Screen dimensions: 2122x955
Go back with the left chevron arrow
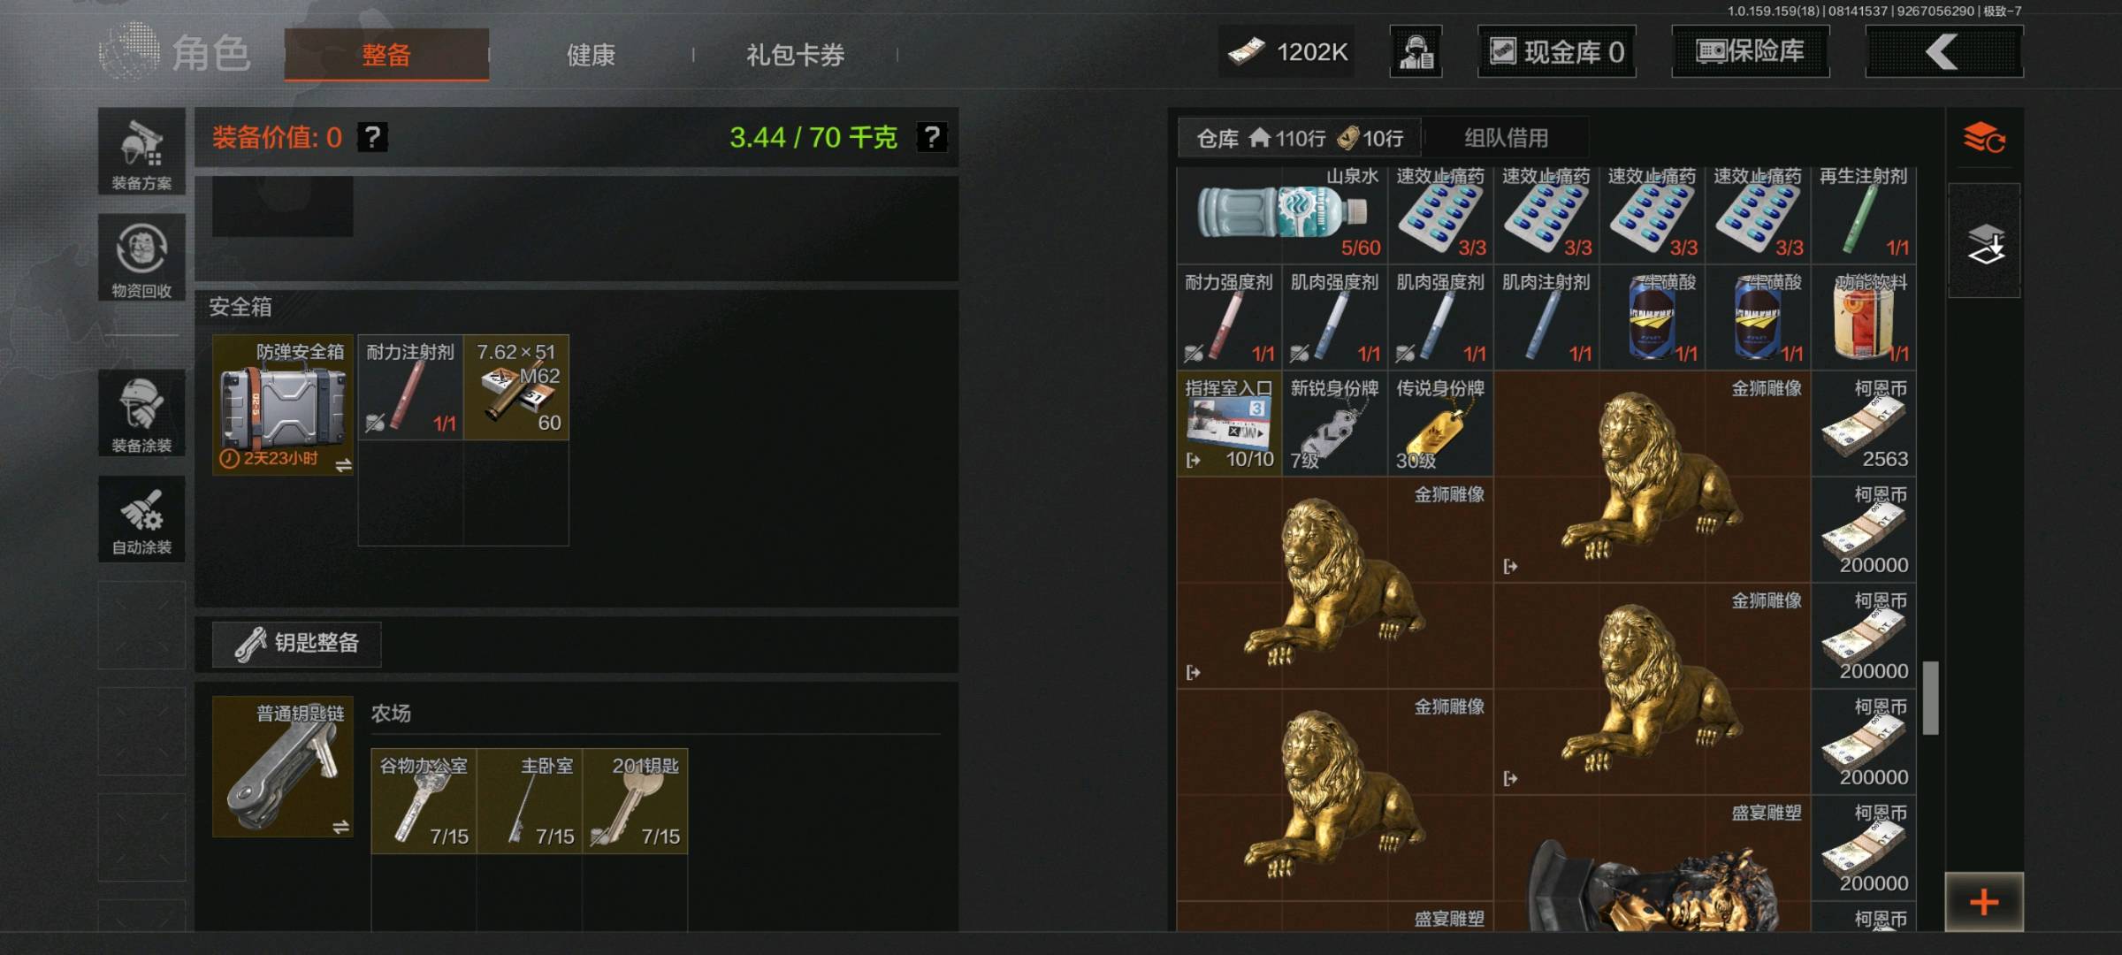[x=1943, y=52]
